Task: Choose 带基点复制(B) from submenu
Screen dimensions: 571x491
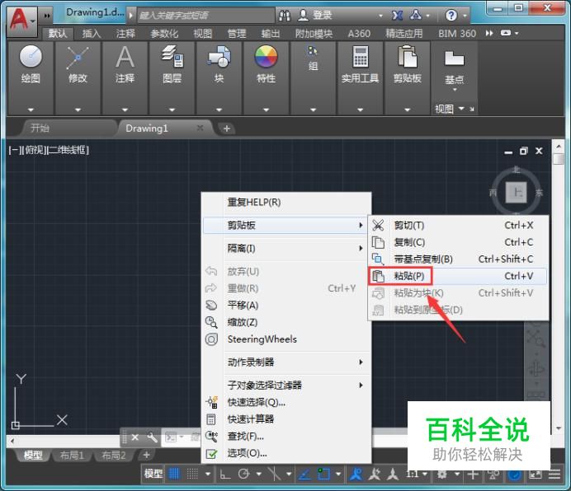Action: tap(458, 259)
